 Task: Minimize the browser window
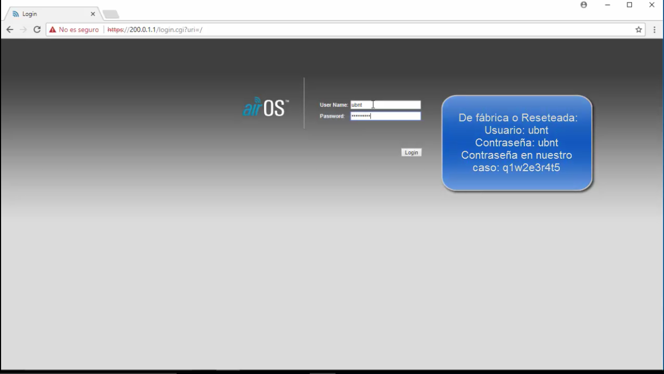[x=608, y=5]
